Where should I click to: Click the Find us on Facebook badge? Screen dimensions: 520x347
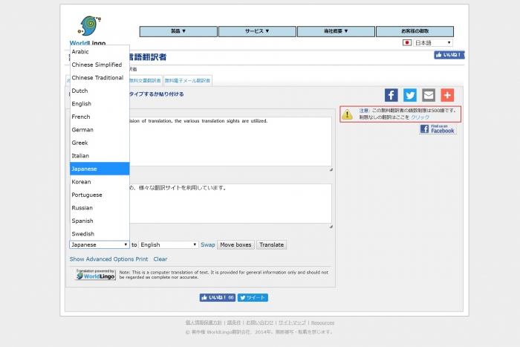(x=438, y=129)
